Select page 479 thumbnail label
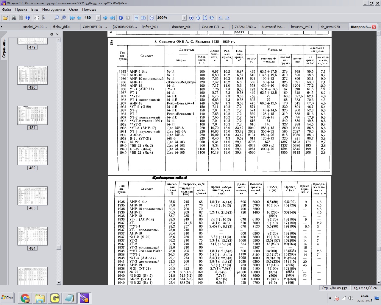The image size is (381, 305). (32, 47)
